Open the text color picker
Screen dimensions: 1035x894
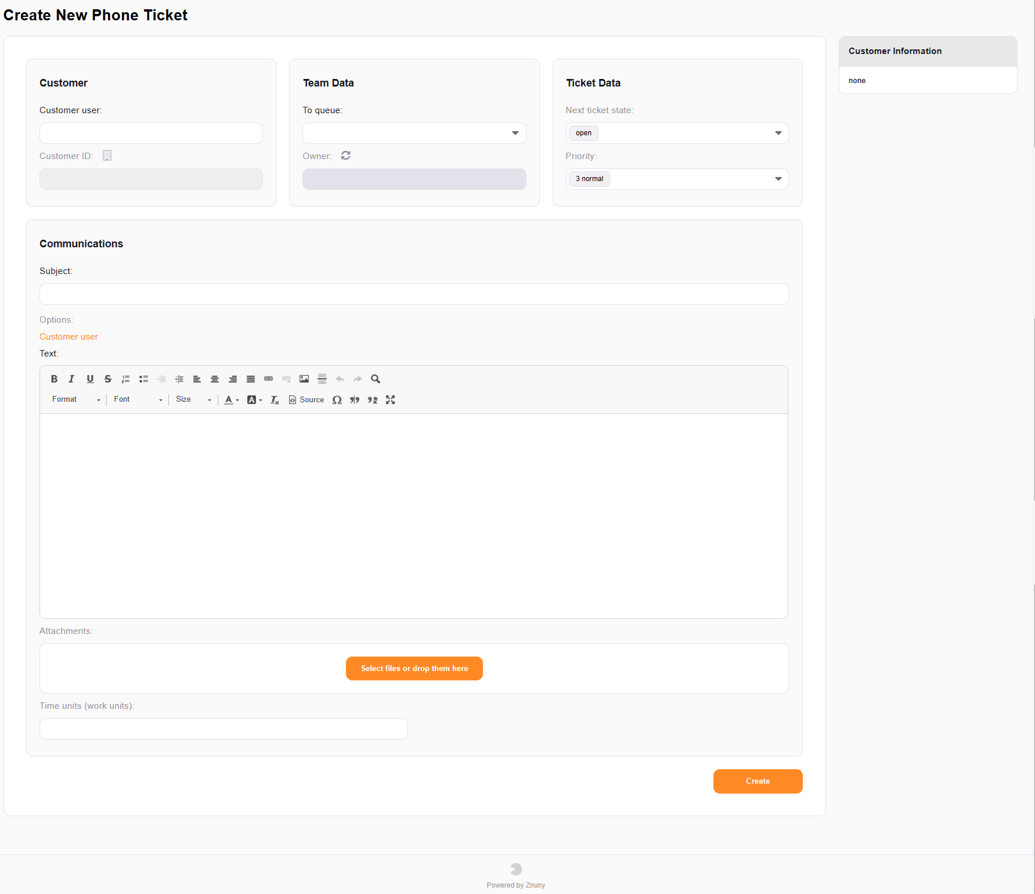tap(231, 400)
